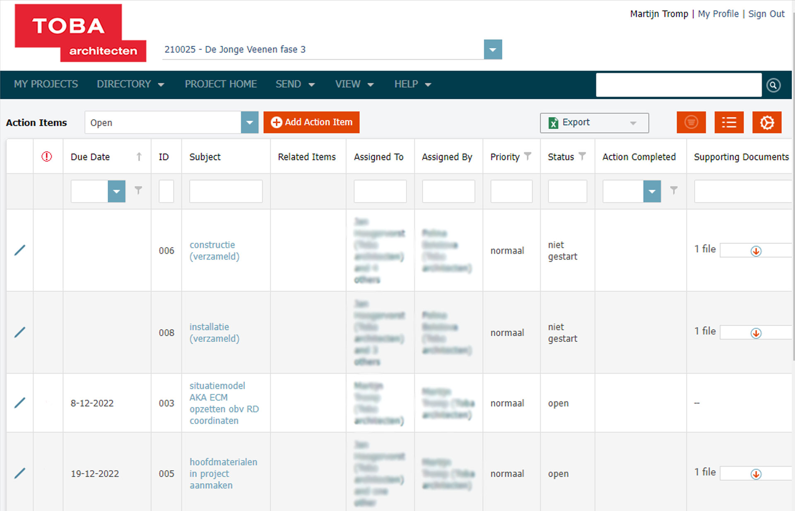Viewport: 795px width, 511px height.
Task: Expand the Action Items Open dropdown
Action: 249,123
